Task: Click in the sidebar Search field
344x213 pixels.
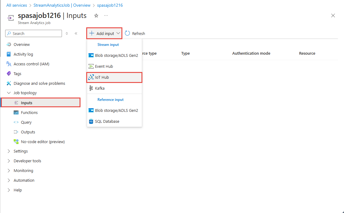Action: [34, 33]
